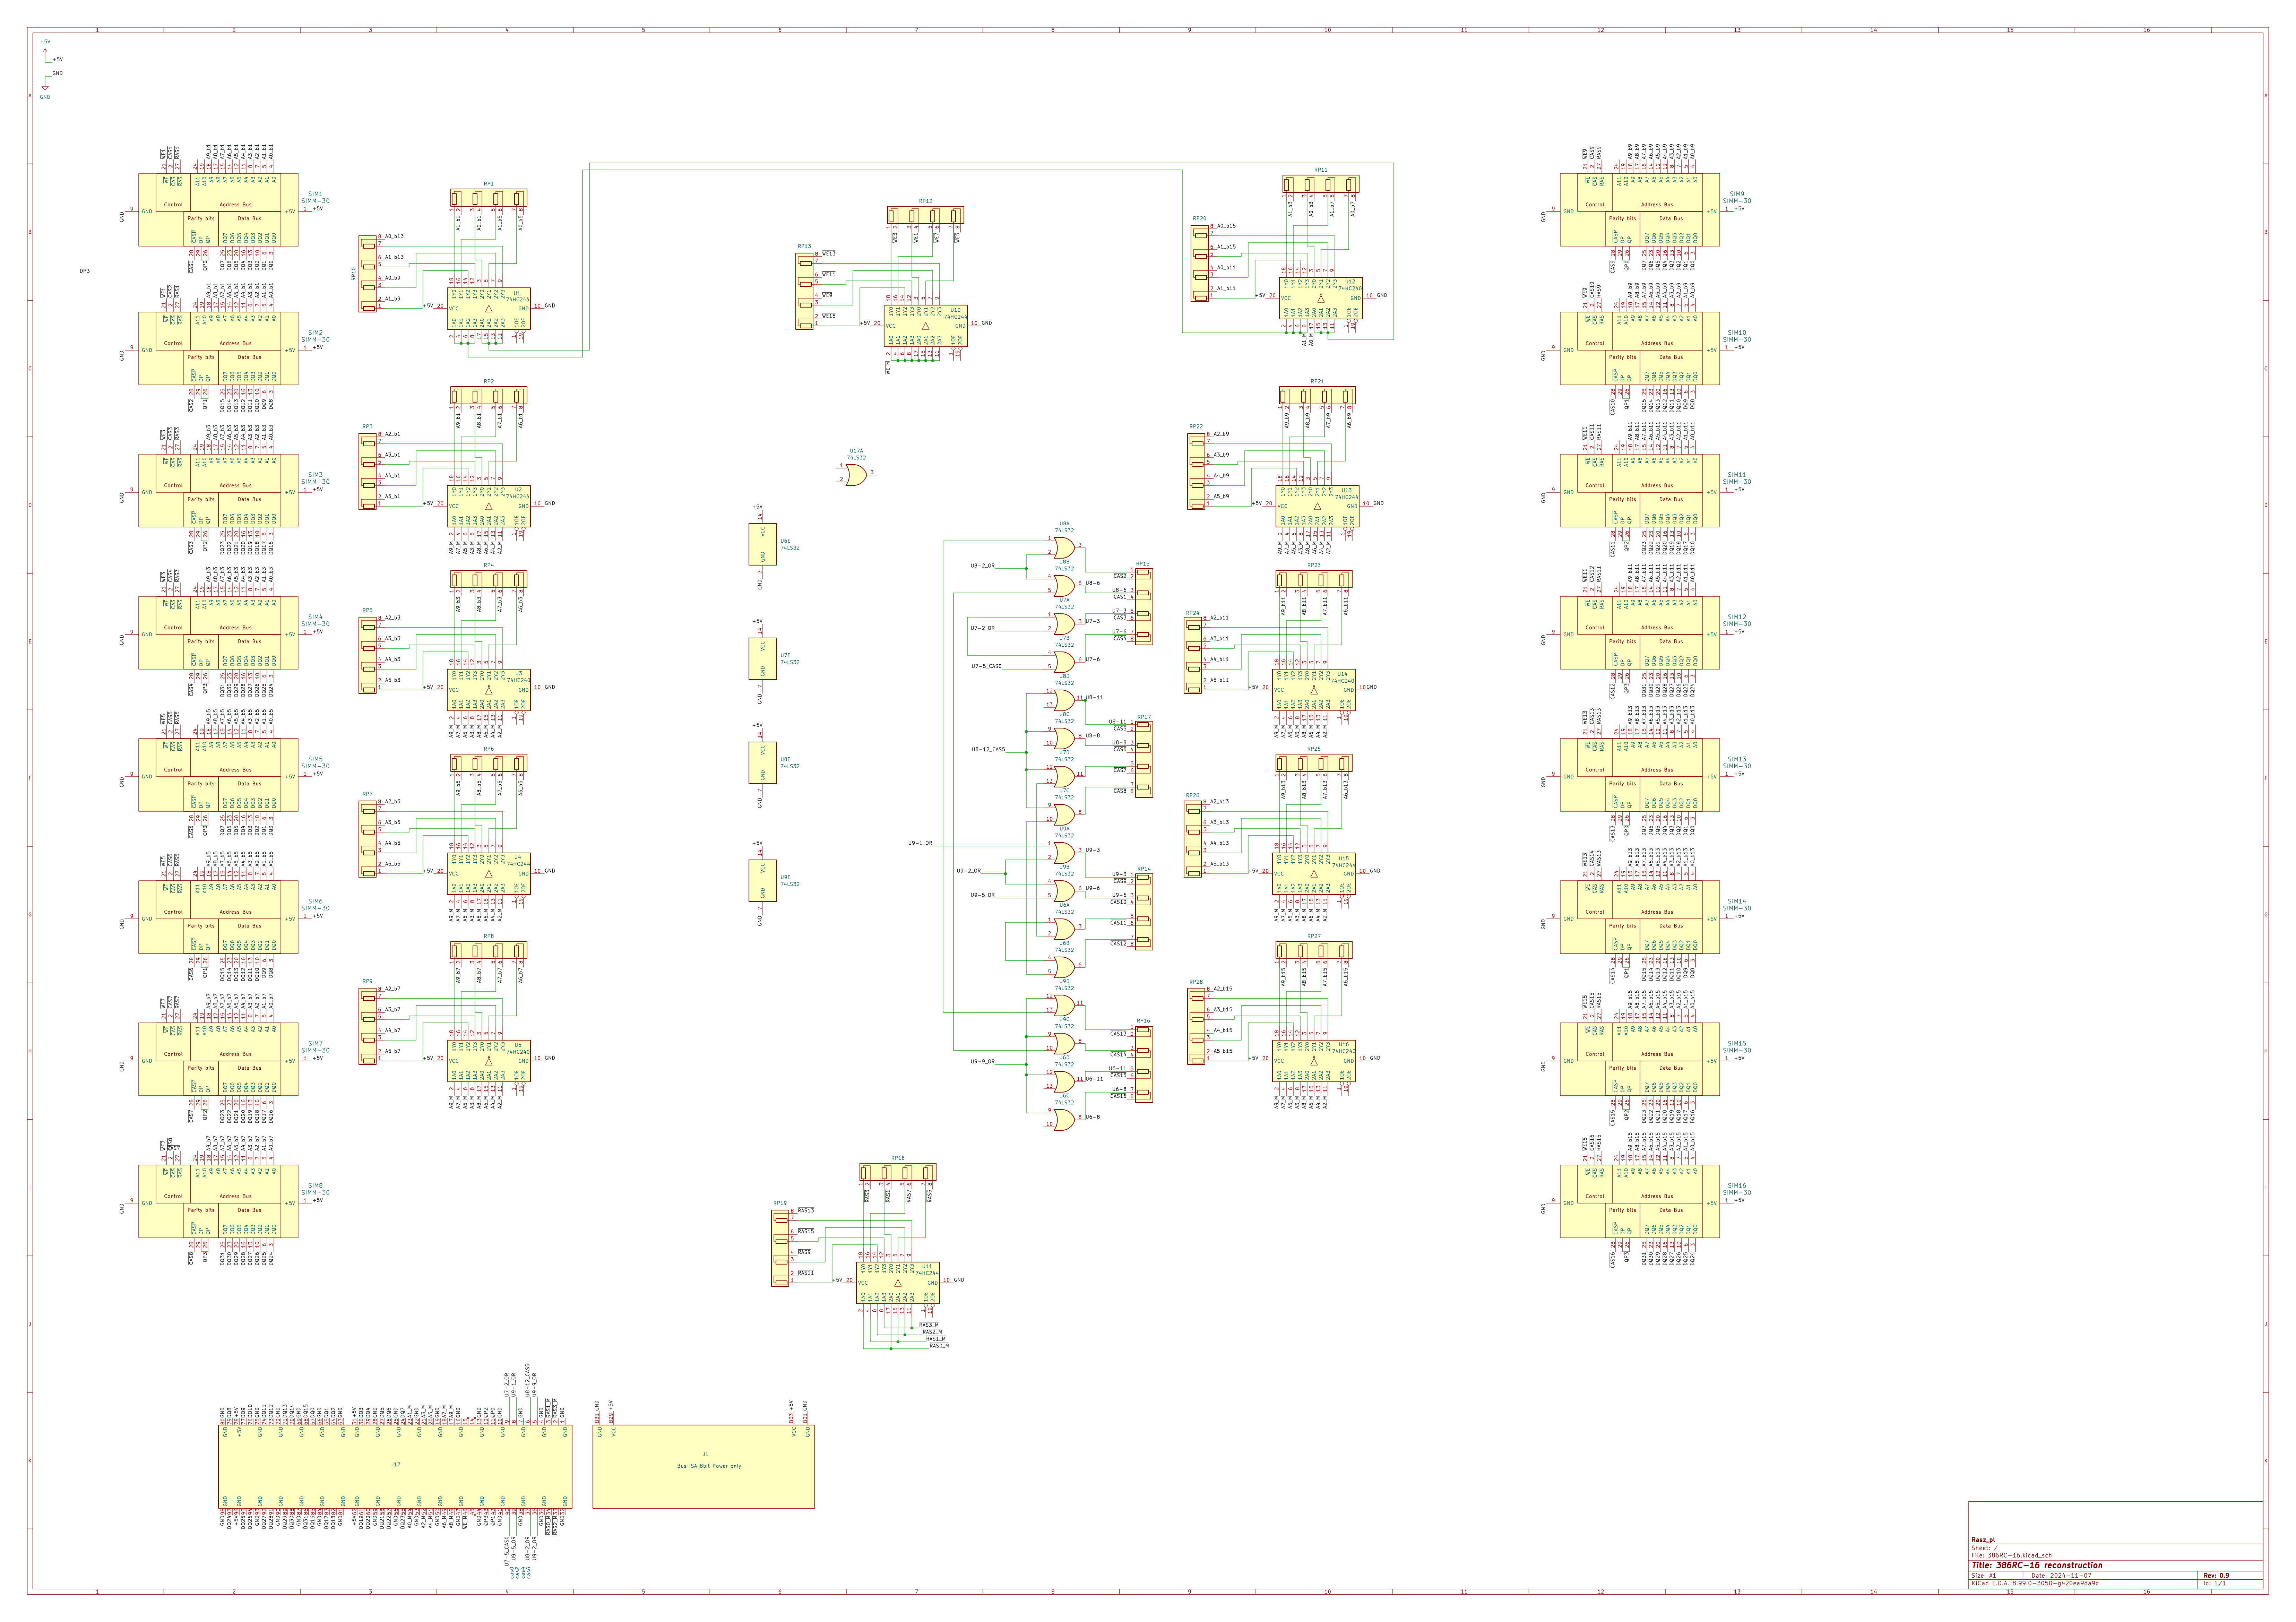Click the U9-1_OR net label
Screen dimensions: 2296x1622
pyautogui.click(x=920, y=843)
